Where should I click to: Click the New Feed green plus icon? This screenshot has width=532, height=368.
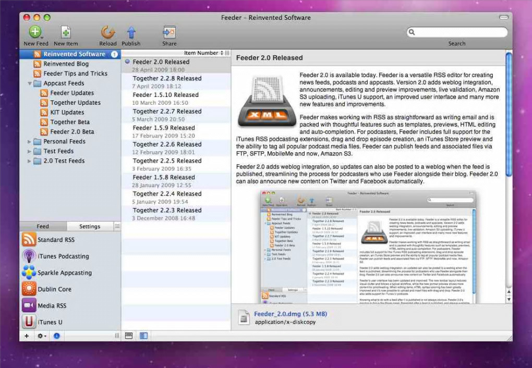point(35,32)
